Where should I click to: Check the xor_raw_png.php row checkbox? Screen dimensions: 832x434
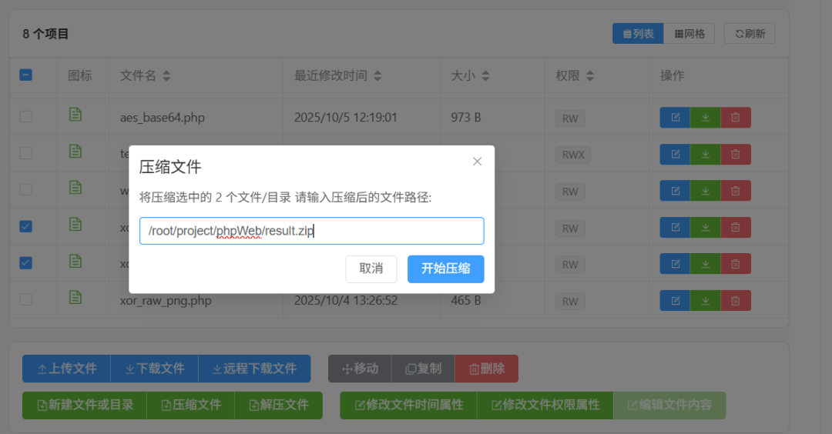[25, 299]
